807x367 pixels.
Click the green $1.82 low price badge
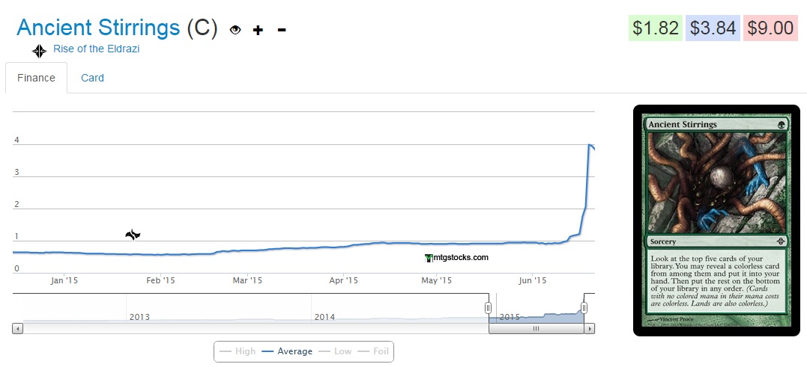tap(655, 28)
